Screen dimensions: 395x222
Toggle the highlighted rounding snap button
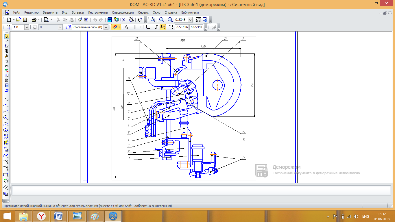(x=163, y=27)
